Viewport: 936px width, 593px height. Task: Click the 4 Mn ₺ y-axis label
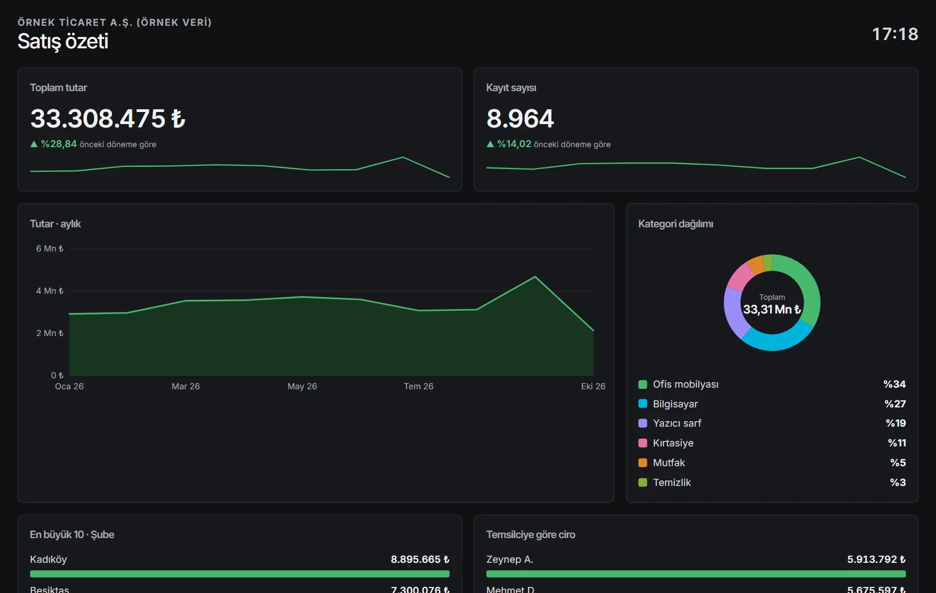pyautogui.click(x=50, y=291)
